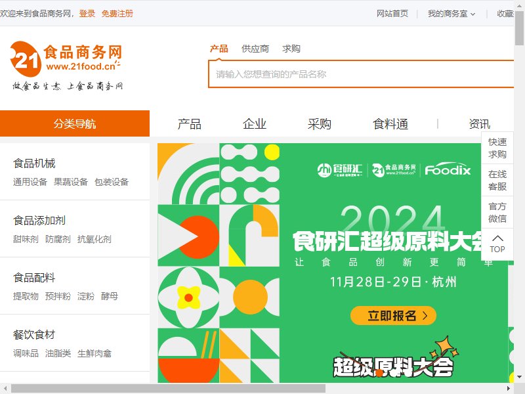Screen dimensions: 525x394
Task: Focus the product name search field
Action: click(x=361, y=74)
